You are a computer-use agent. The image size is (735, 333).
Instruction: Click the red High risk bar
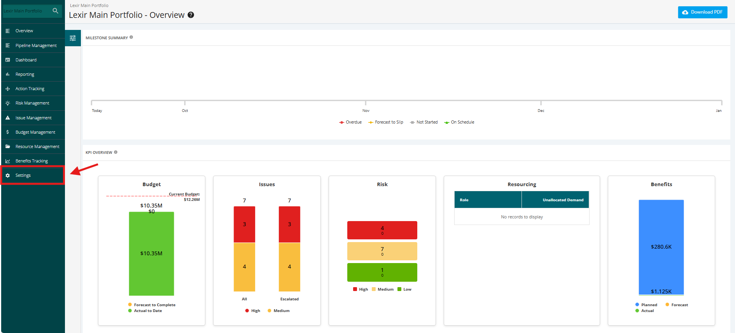(382, 230)
